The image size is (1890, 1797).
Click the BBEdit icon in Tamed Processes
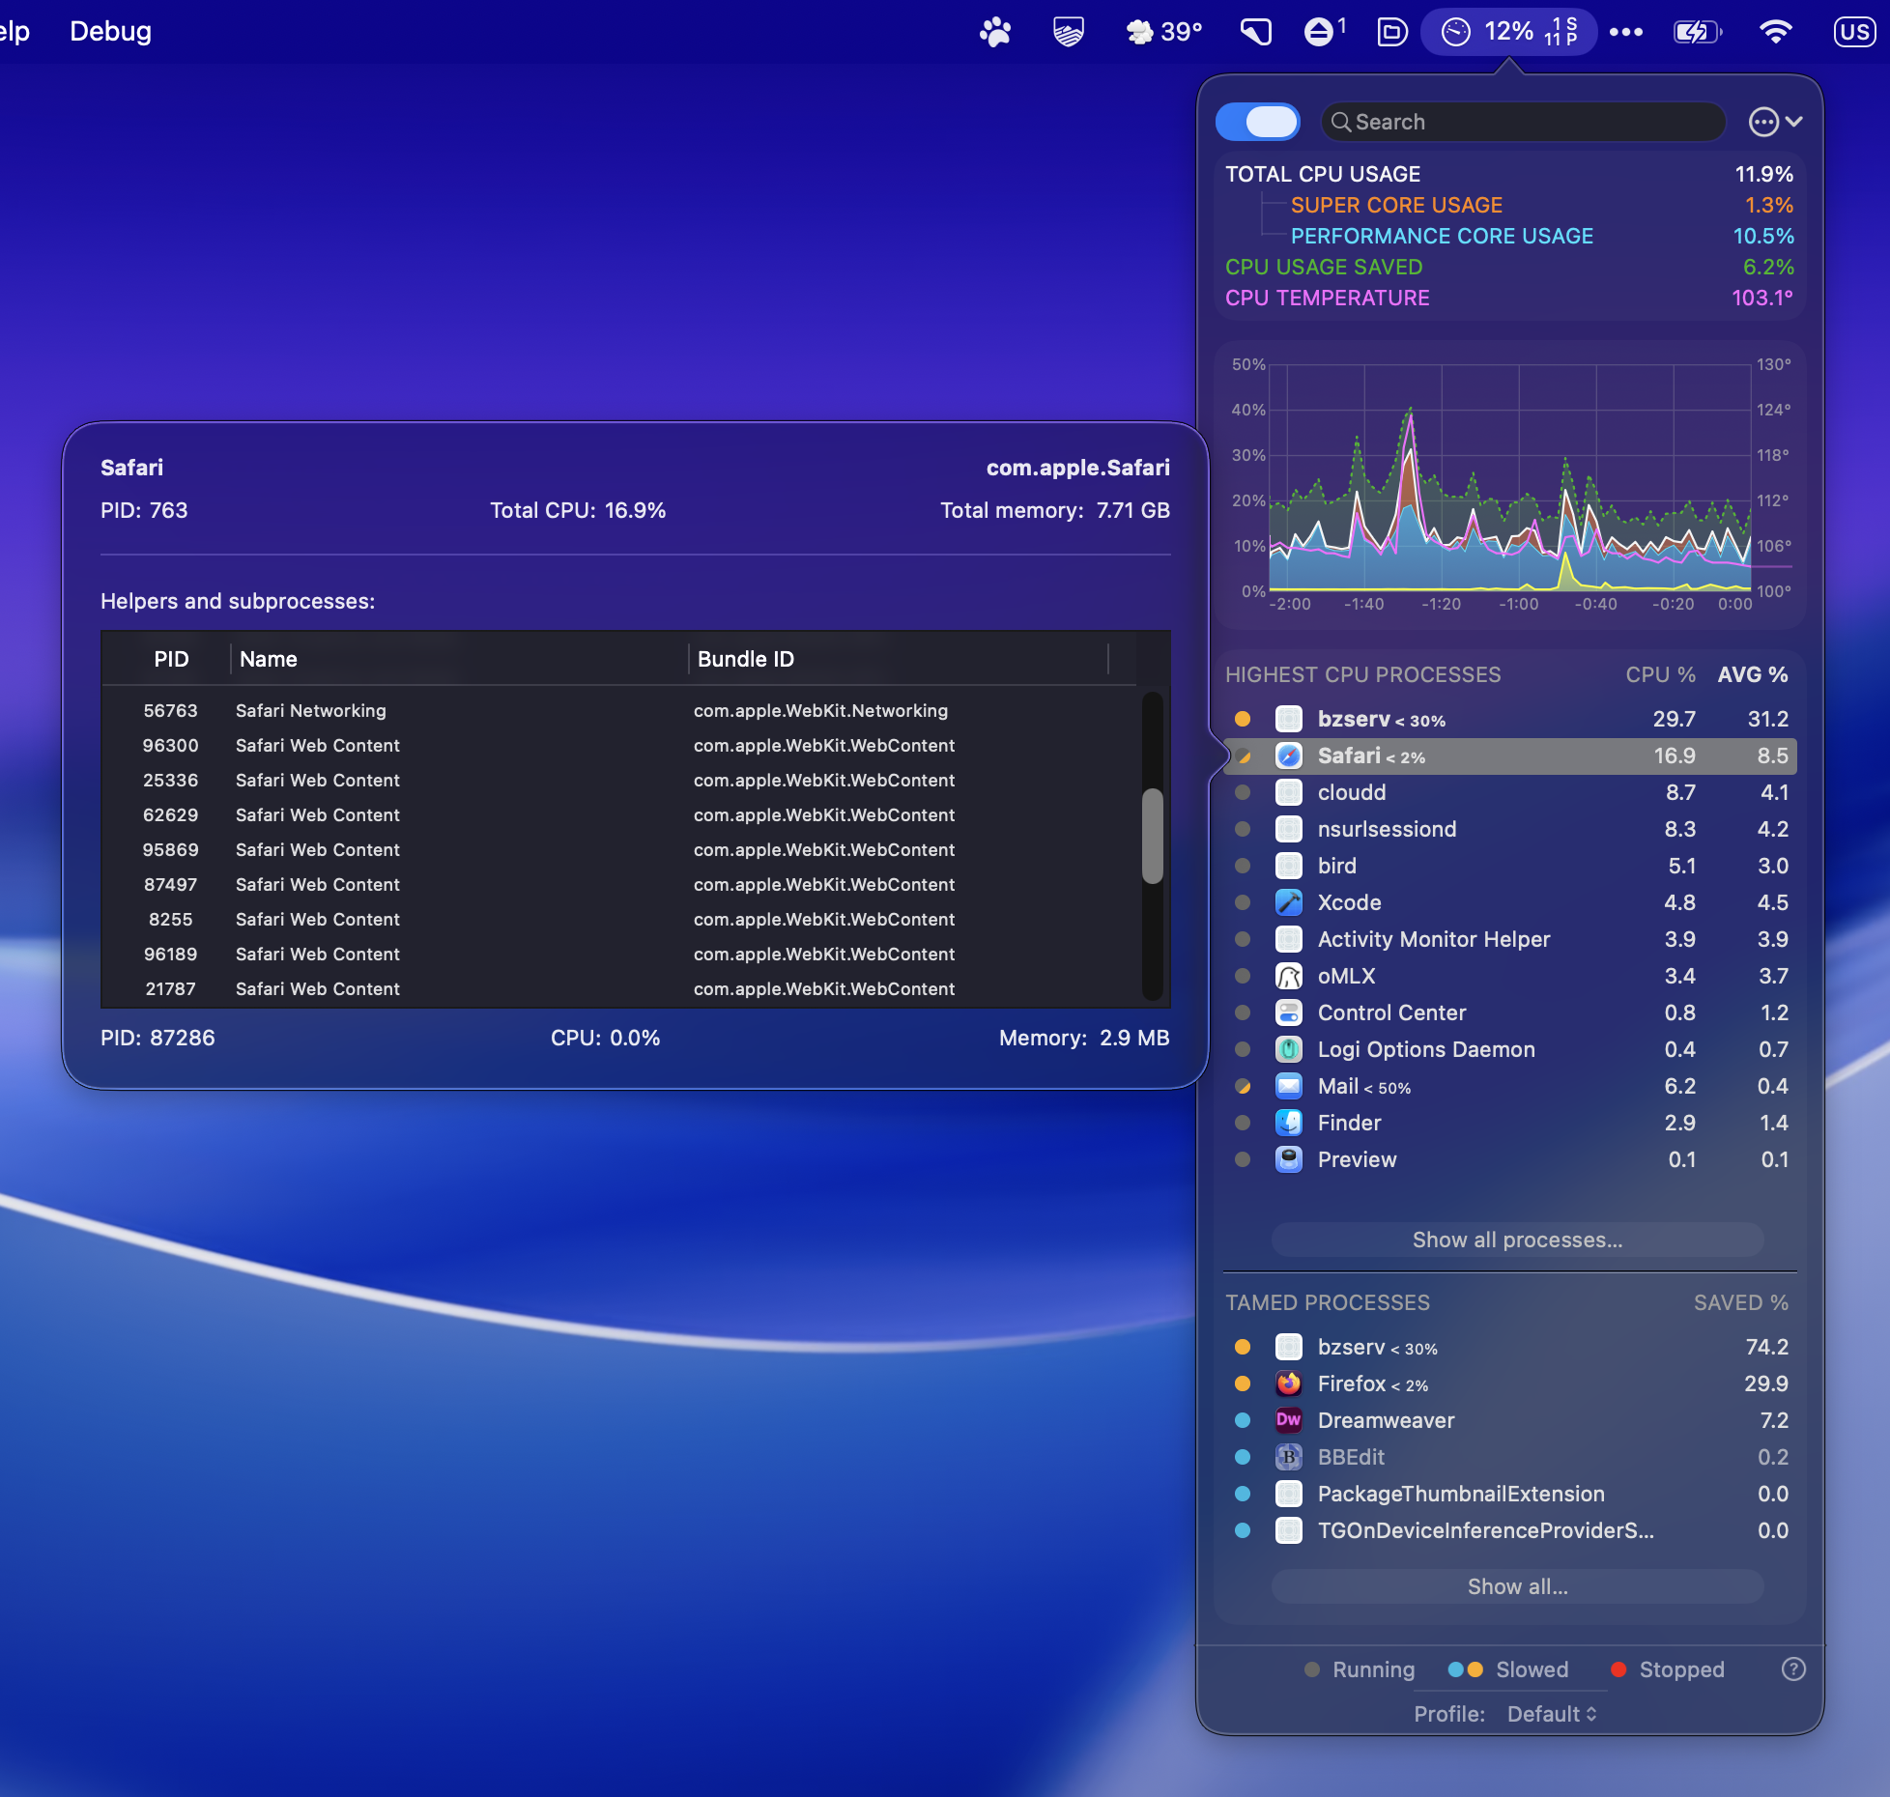[1289, 1457]
